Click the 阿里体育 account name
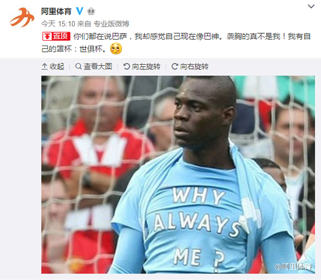Screen dimensions: 321x280 [56, 11]
